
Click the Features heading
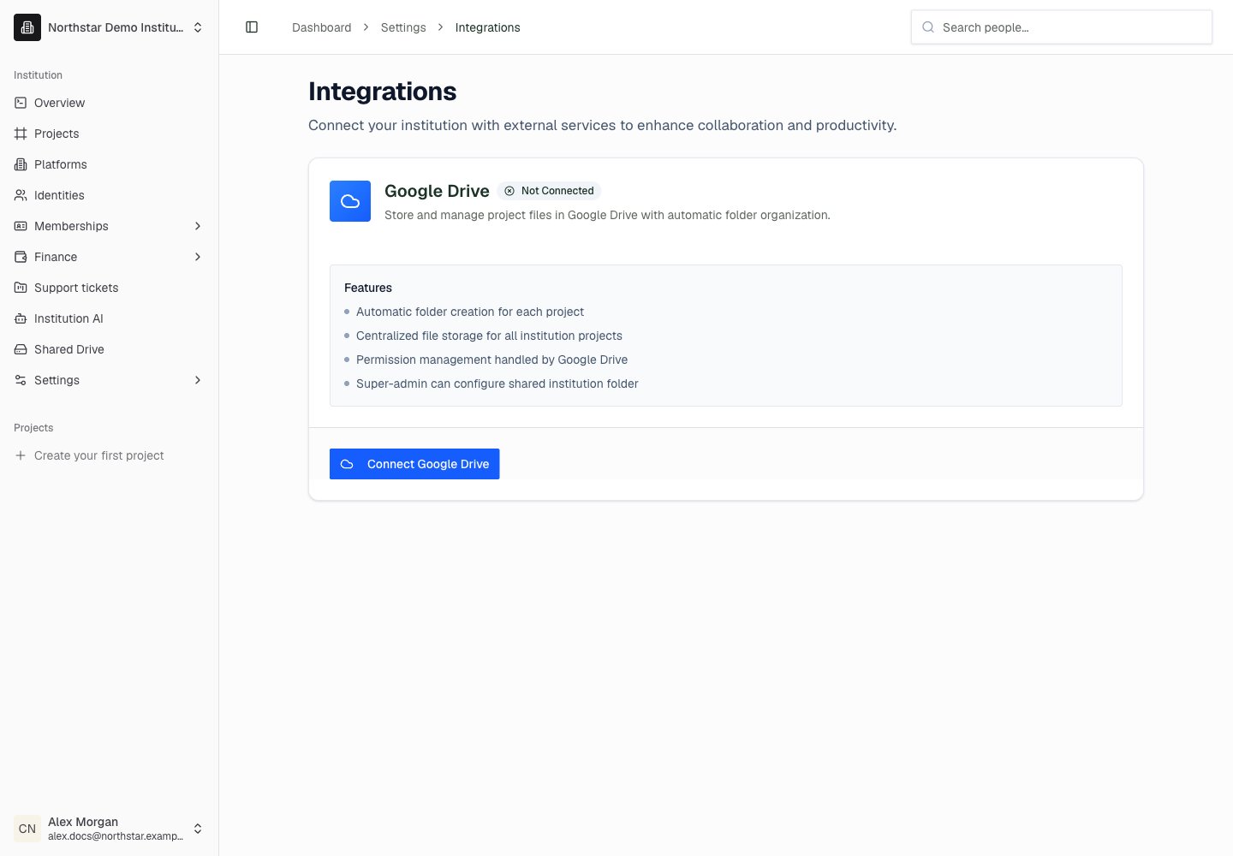368,288
